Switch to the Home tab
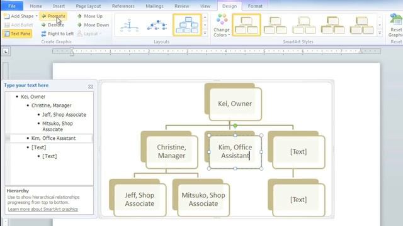The width and height of the screenshot is (403, 226). (x=36, y=6)
